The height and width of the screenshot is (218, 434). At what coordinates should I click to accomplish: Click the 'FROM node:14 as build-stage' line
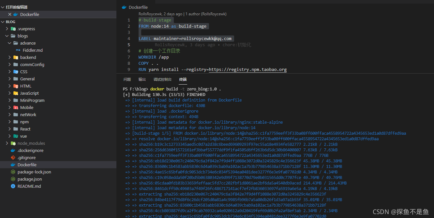coord(173,26)
